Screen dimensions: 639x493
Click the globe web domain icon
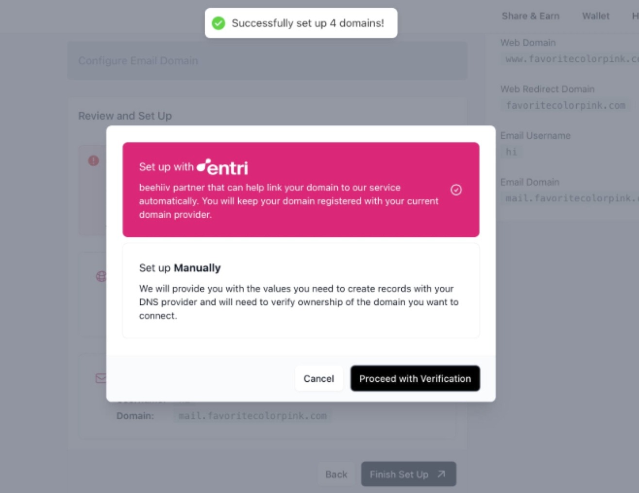coord(101,277)
